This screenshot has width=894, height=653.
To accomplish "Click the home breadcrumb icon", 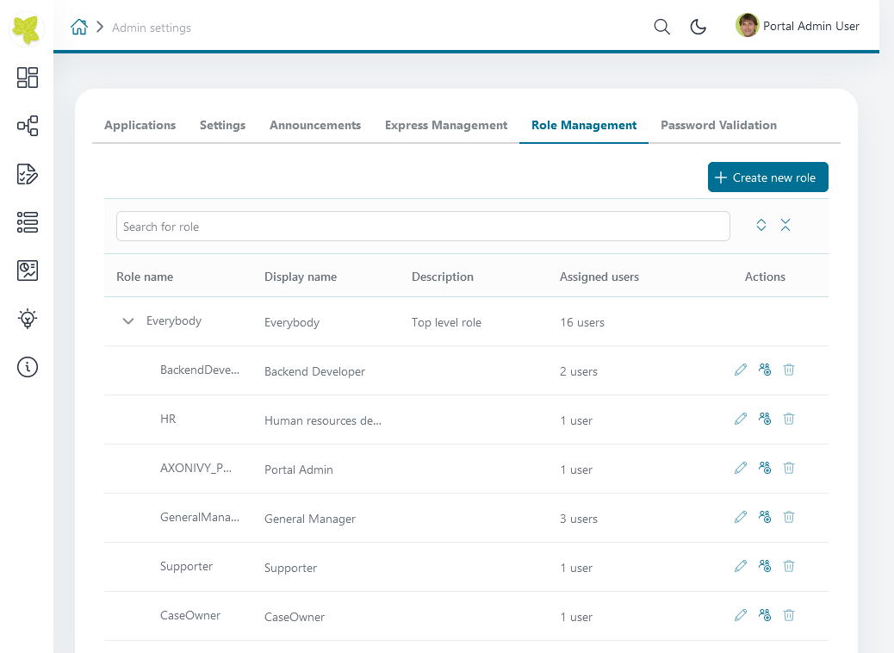I will point(79,27).
